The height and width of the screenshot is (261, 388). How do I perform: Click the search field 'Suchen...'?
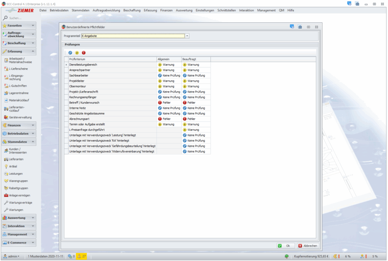(x=21, y=18)
